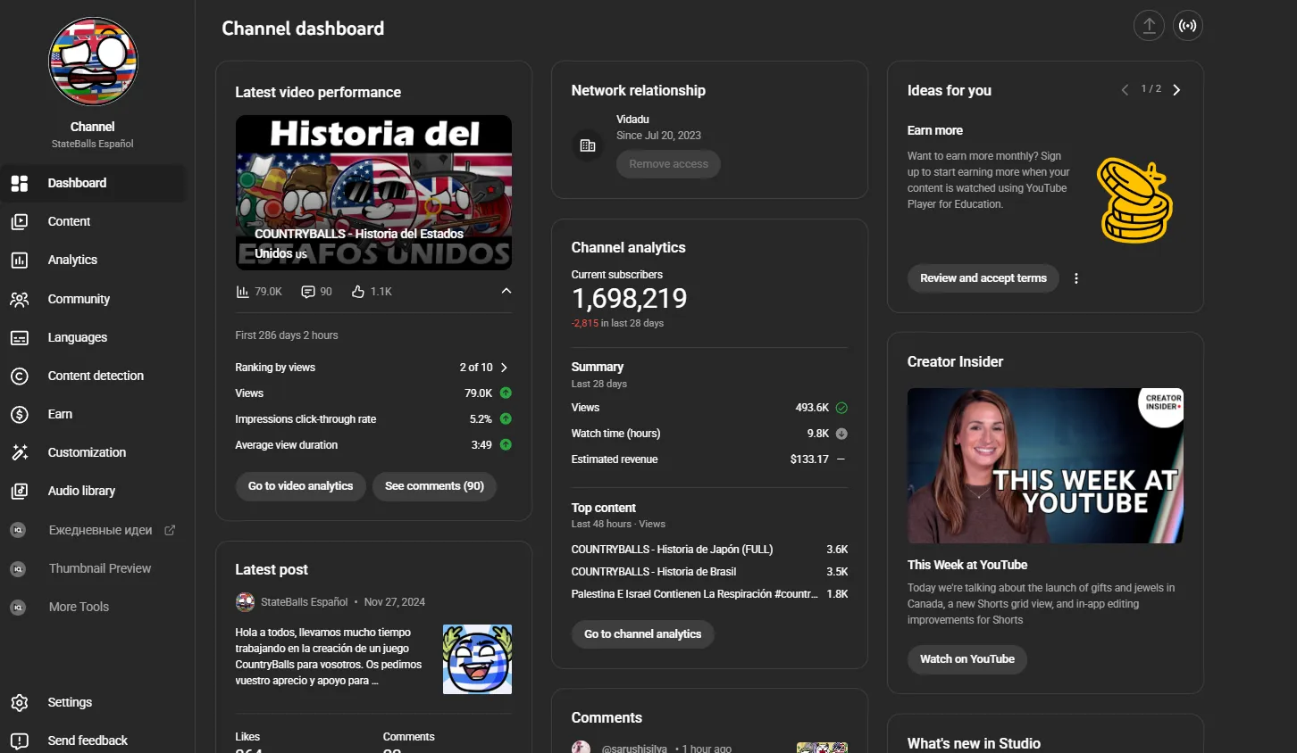Click the Watch on YouTube button
Image resolution: width=1297 pixels, height=753 pixels.
coord(967,659)
